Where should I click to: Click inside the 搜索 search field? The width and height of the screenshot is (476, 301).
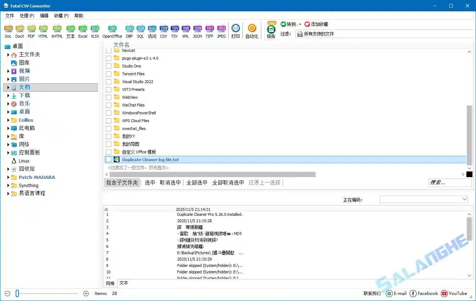[x=450, y=182]
